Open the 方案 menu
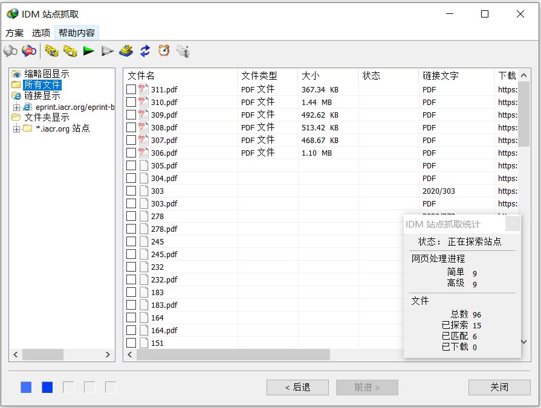 (x=15, y=33)
